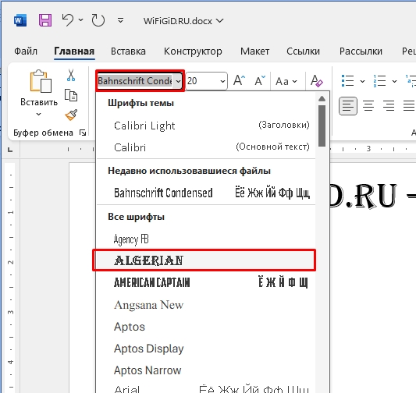Open the Ссылки tab
This screenshot has width=416, height=393.
click(x=303, y=51)
